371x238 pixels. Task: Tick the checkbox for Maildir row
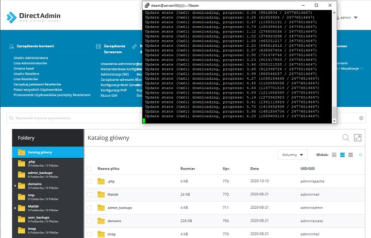click(90, 194)
